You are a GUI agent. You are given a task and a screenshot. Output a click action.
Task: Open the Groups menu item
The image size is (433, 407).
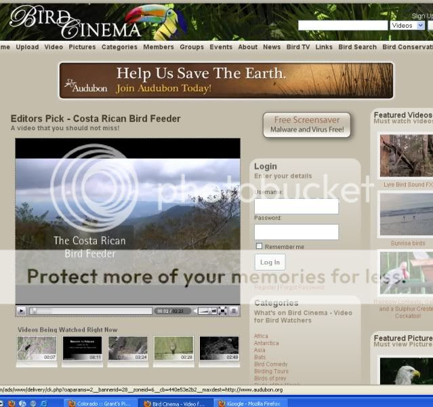point(192,47)
